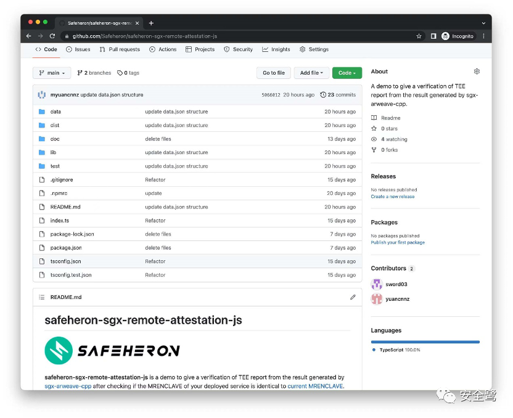
Task: Go back using browser back arrow
Action: click(29, 36)
